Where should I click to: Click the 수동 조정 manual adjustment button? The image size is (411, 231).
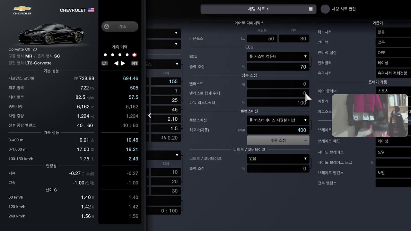(x=278, y=140)
